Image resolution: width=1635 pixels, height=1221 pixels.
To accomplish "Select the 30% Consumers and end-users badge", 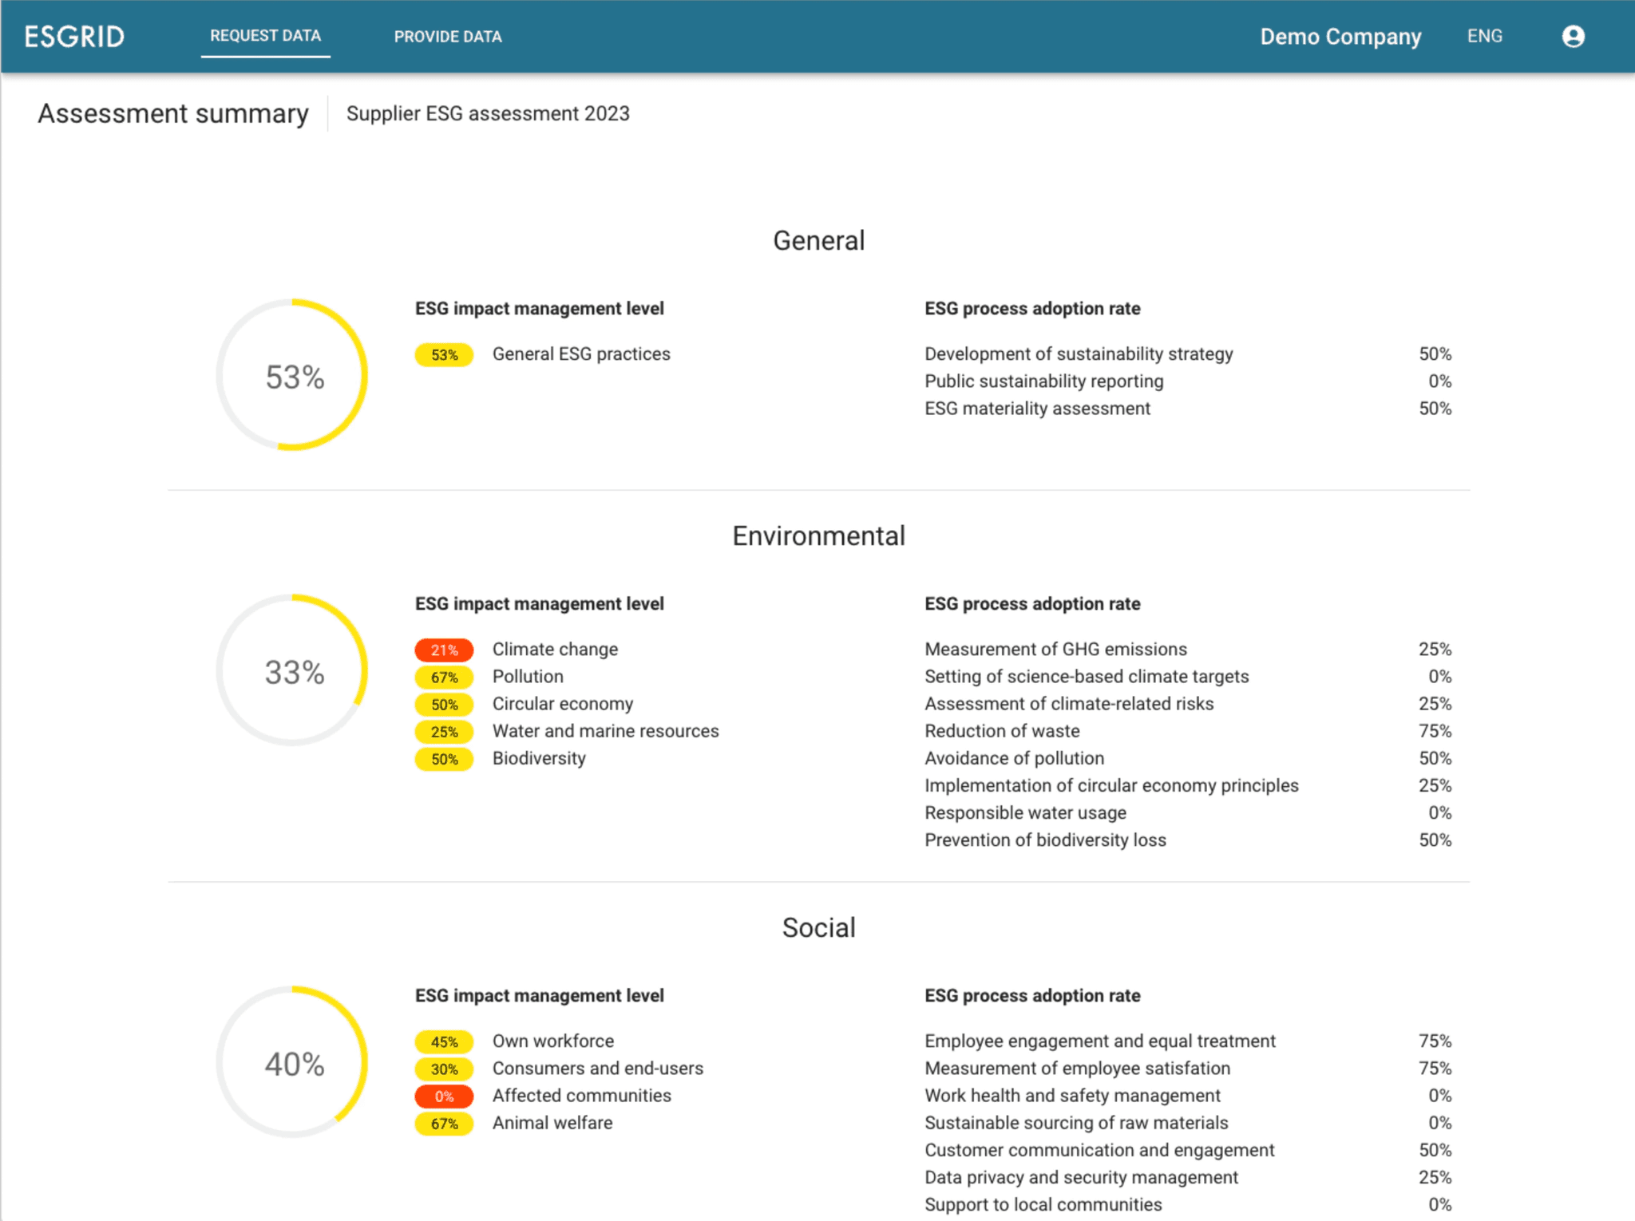I will 444,1069.
